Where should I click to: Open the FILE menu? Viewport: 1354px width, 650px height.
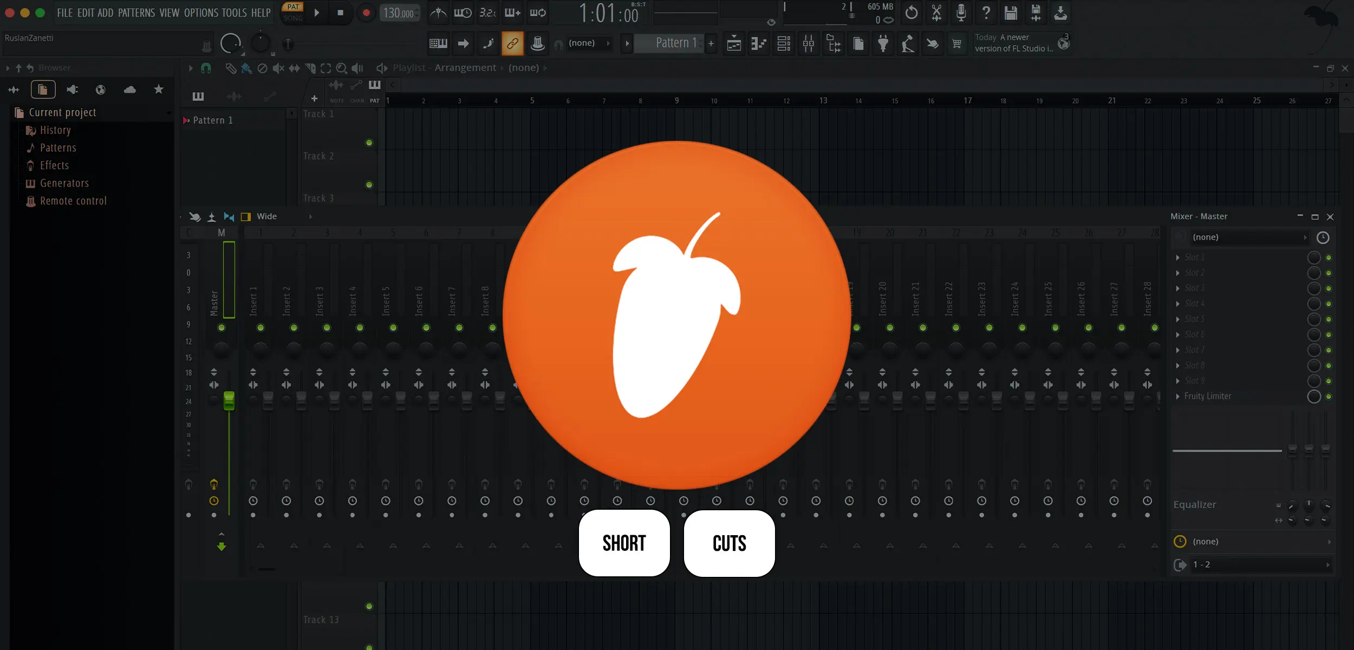[x=65, y=12]
